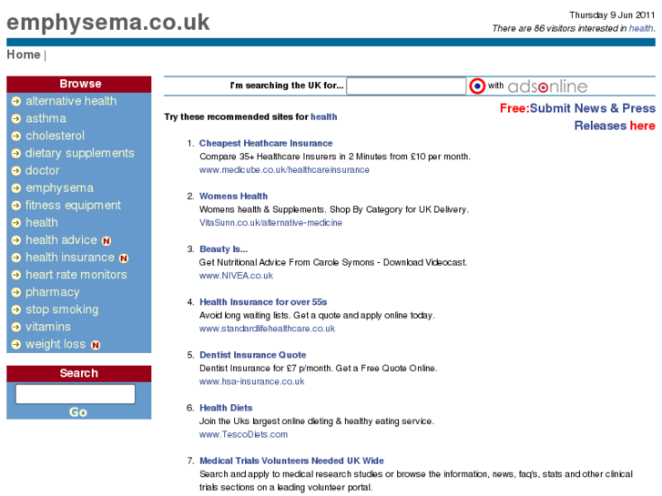Click the Browse panel header
The image size is (662, 496).
[79, 84]
